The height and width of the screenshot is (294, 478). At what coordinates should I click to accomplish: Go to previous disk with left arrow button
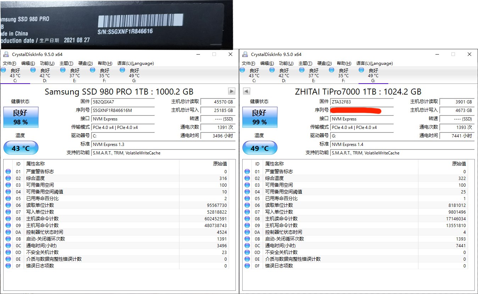point(246,91)
